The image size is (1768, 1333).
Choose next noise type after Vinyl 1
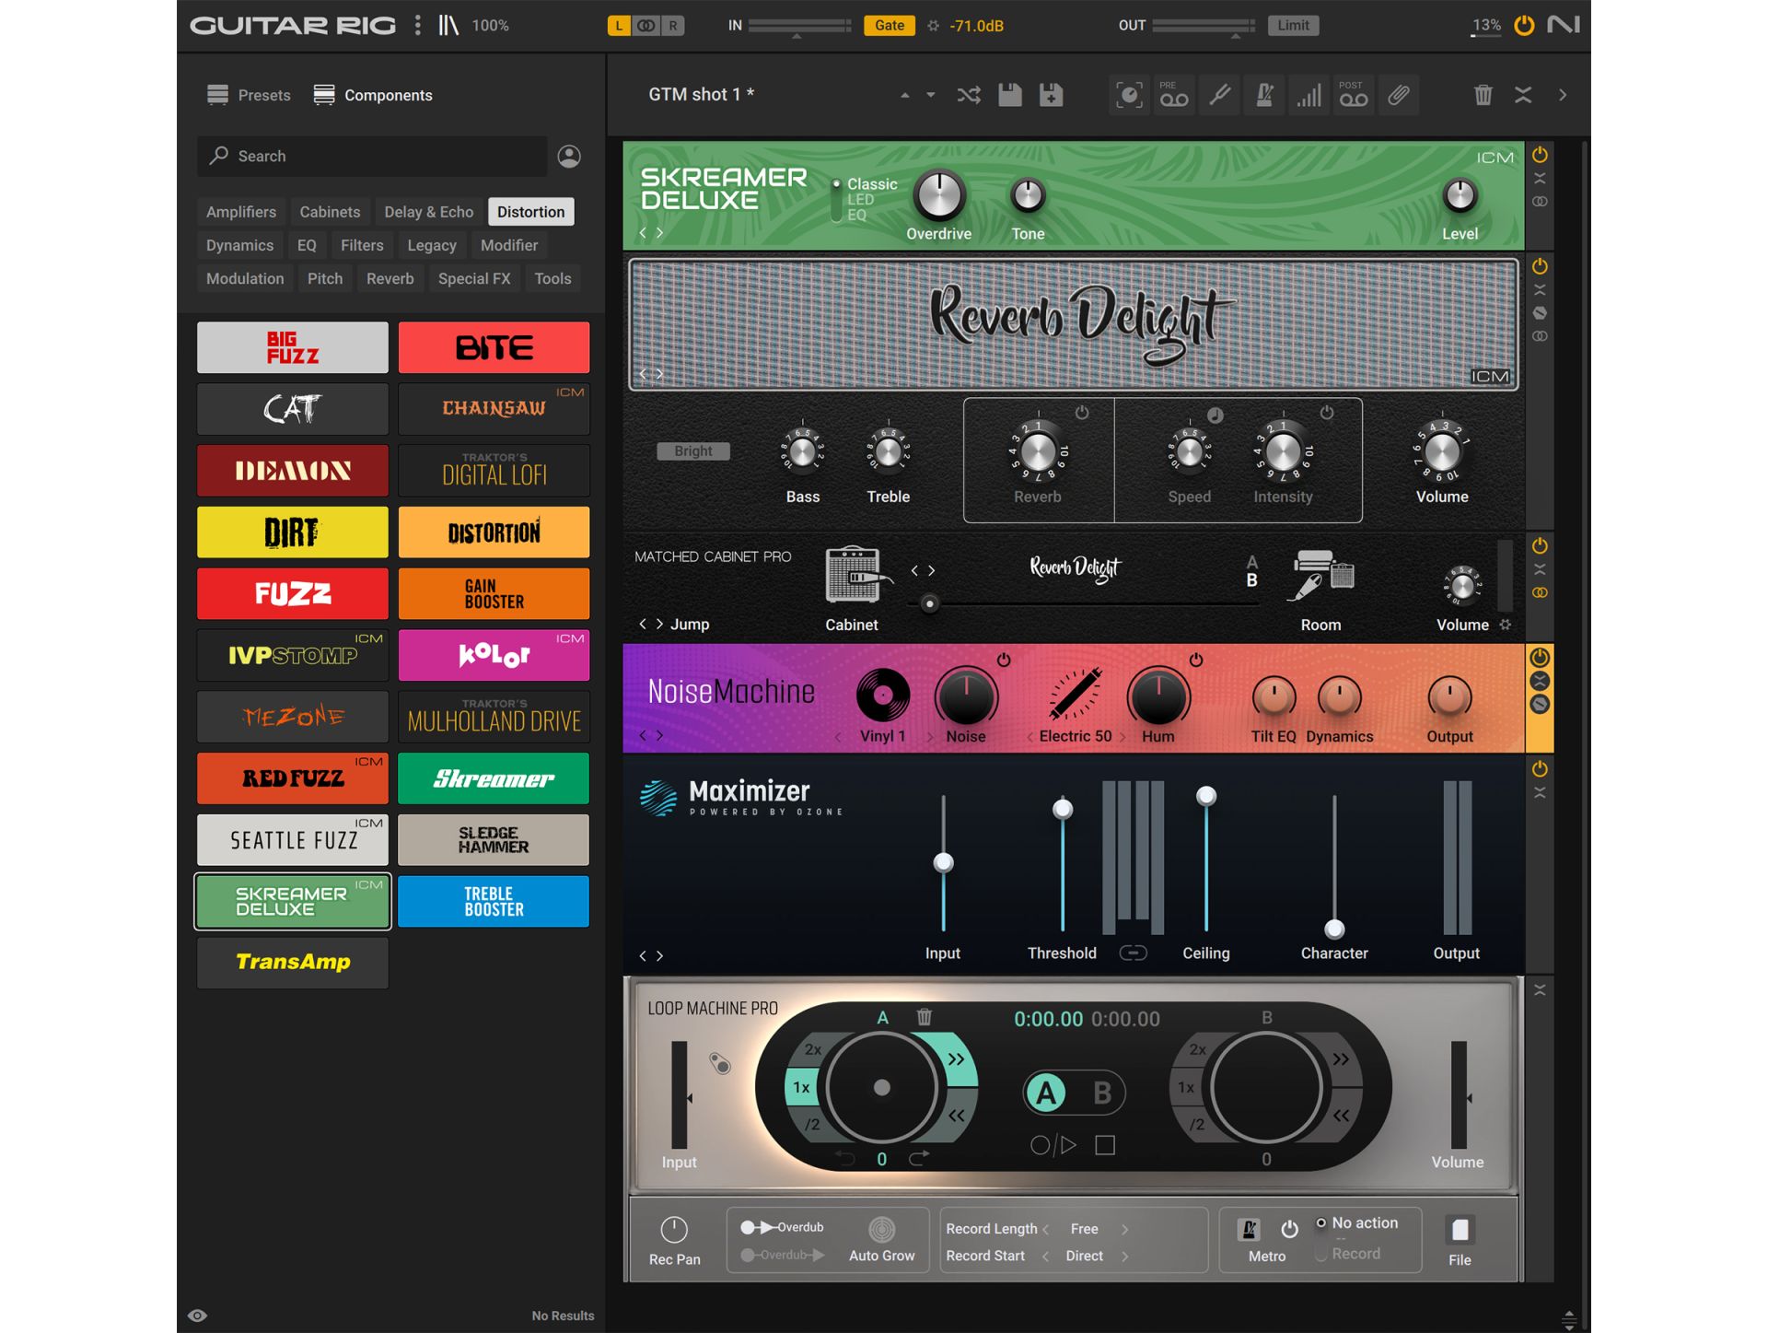930,736
